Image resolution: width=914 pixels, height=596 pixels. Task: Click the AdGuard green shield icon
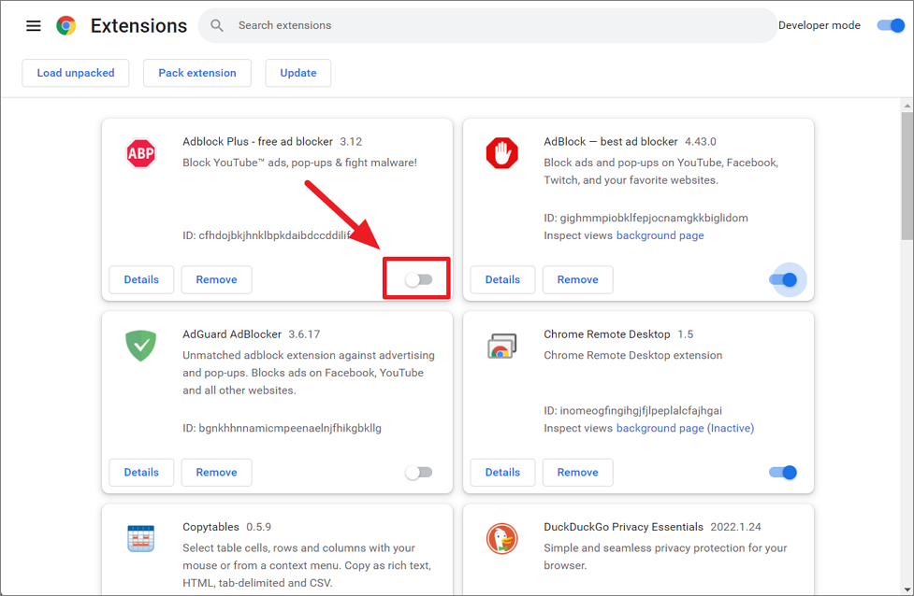[140, 346]
